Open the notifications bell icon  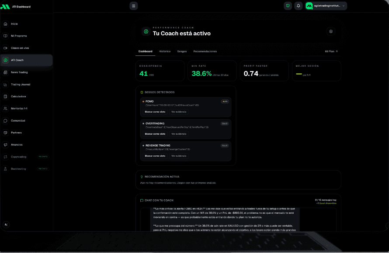tap(299, 6)
